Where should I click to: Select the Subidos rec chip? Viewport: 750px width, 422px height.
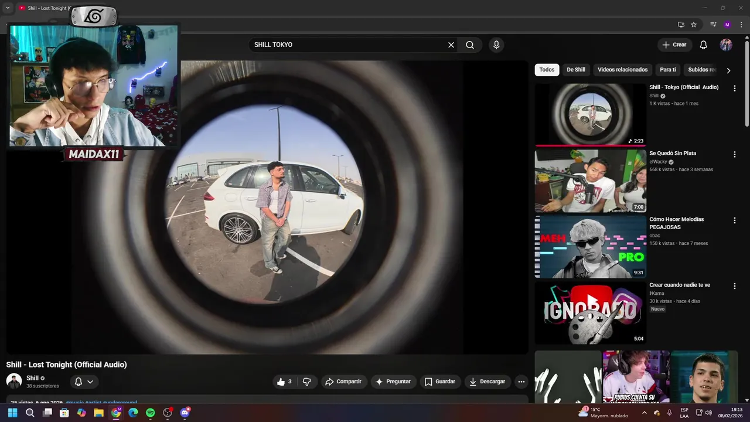point(701,70)
